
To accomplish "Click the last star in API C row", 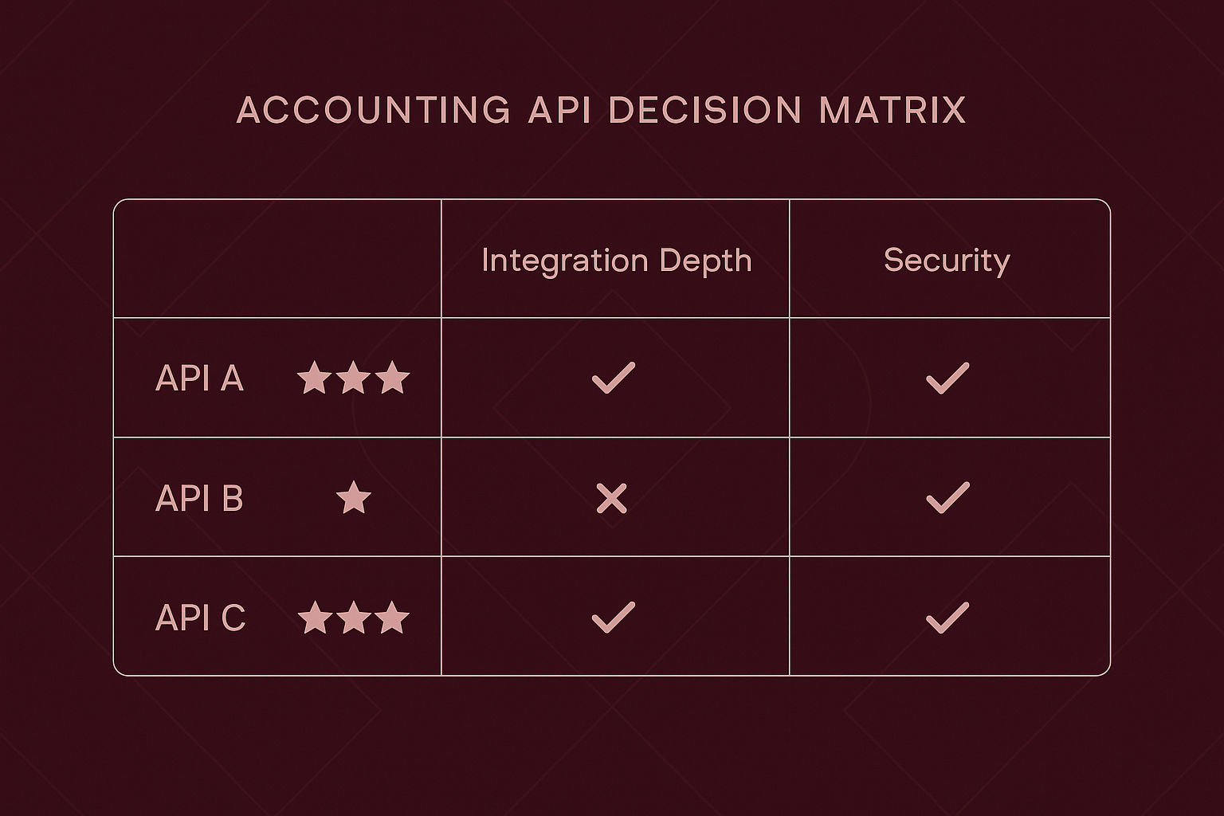I will coord(392,618).
